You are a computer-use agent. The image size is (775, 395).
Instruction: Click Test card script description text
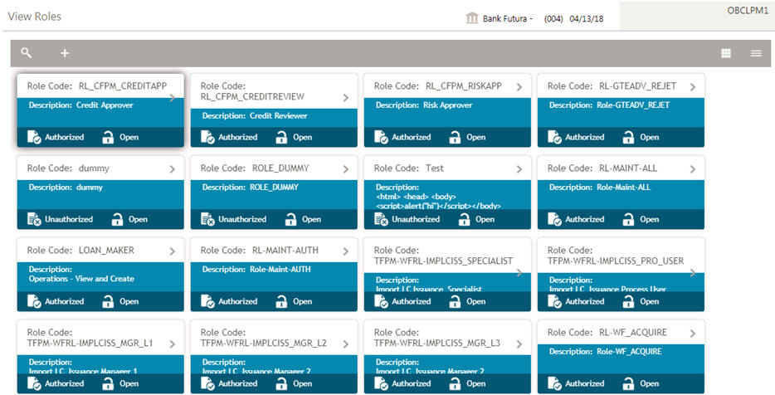point(438,201)
